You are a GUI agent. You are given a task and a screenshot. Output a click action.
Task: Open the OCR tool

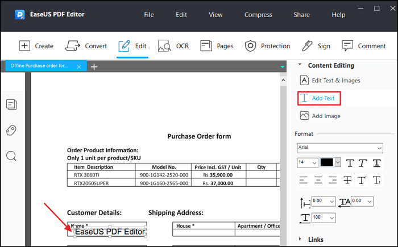coord(173,46)
